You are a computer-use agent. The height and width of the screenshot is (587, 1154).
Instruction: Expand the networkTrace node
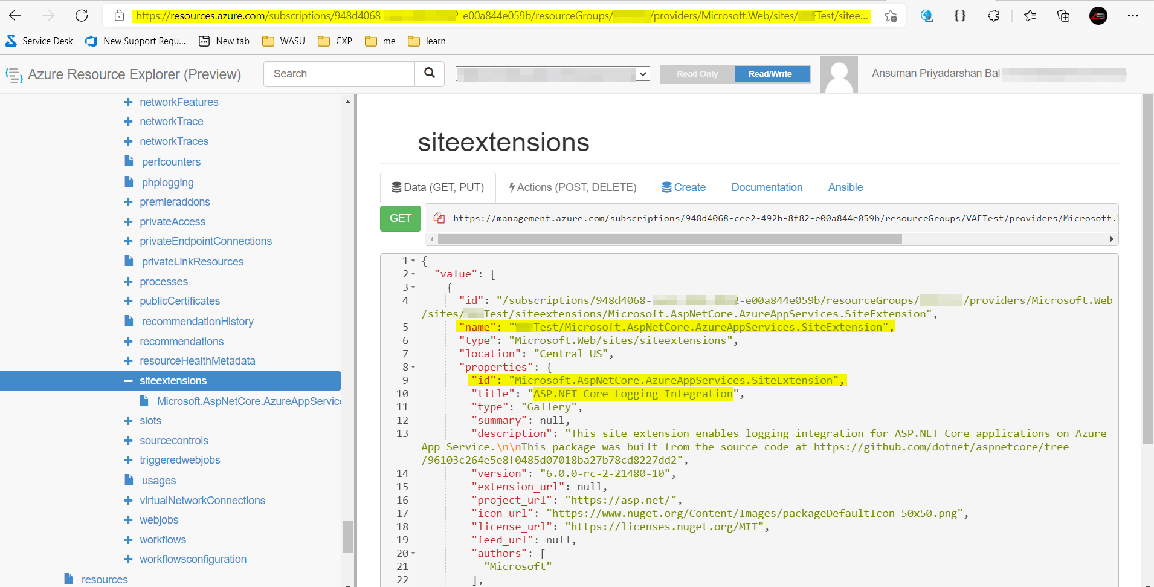coord(128,122)
